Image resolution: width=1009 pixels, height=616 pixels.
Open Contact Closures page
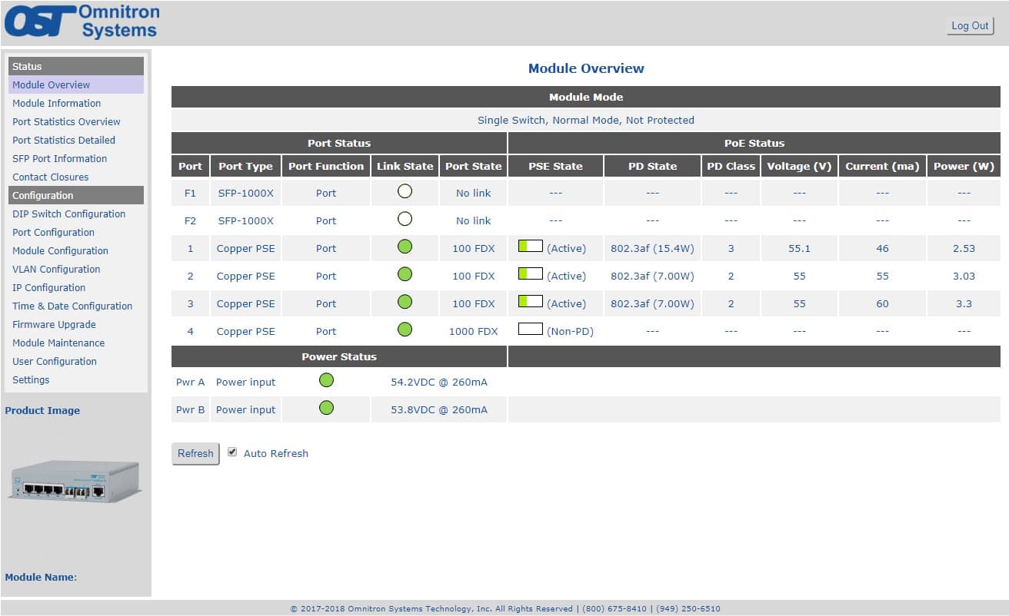(x=50, y=177)
